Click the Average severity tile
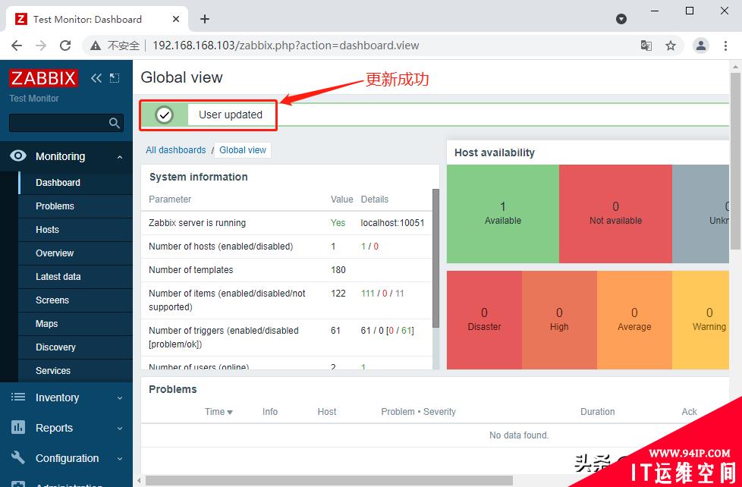This screenshot has width=742, height=487. 634,319
